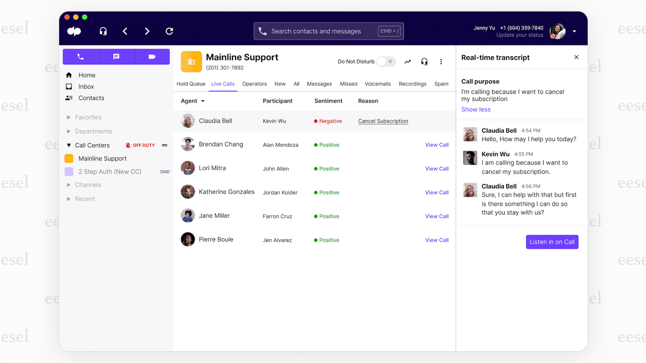
Task: Switch to the Operators tab
Action: pyautogui.click(x=255, y=84)
